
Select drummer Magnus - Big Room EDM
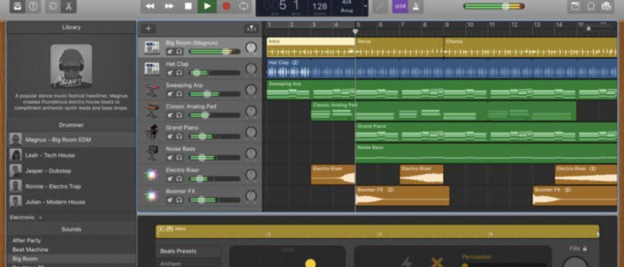coord(71,139)
